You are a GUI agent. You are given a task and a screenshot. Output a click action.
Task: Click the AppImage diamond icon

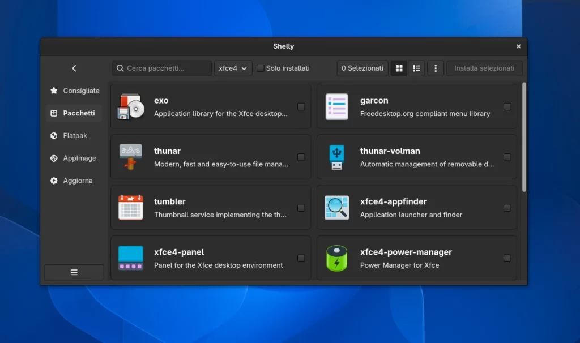tap(54, 158)
